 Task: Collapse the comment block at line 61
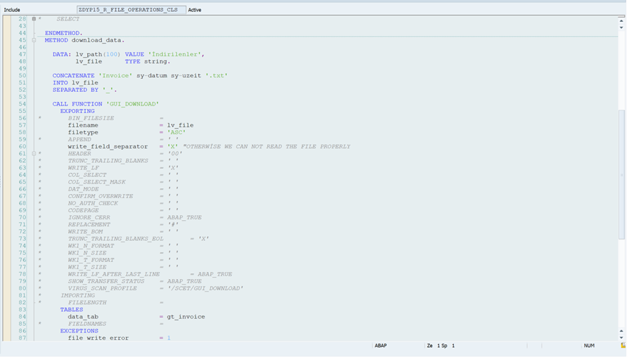pos(34,154)
